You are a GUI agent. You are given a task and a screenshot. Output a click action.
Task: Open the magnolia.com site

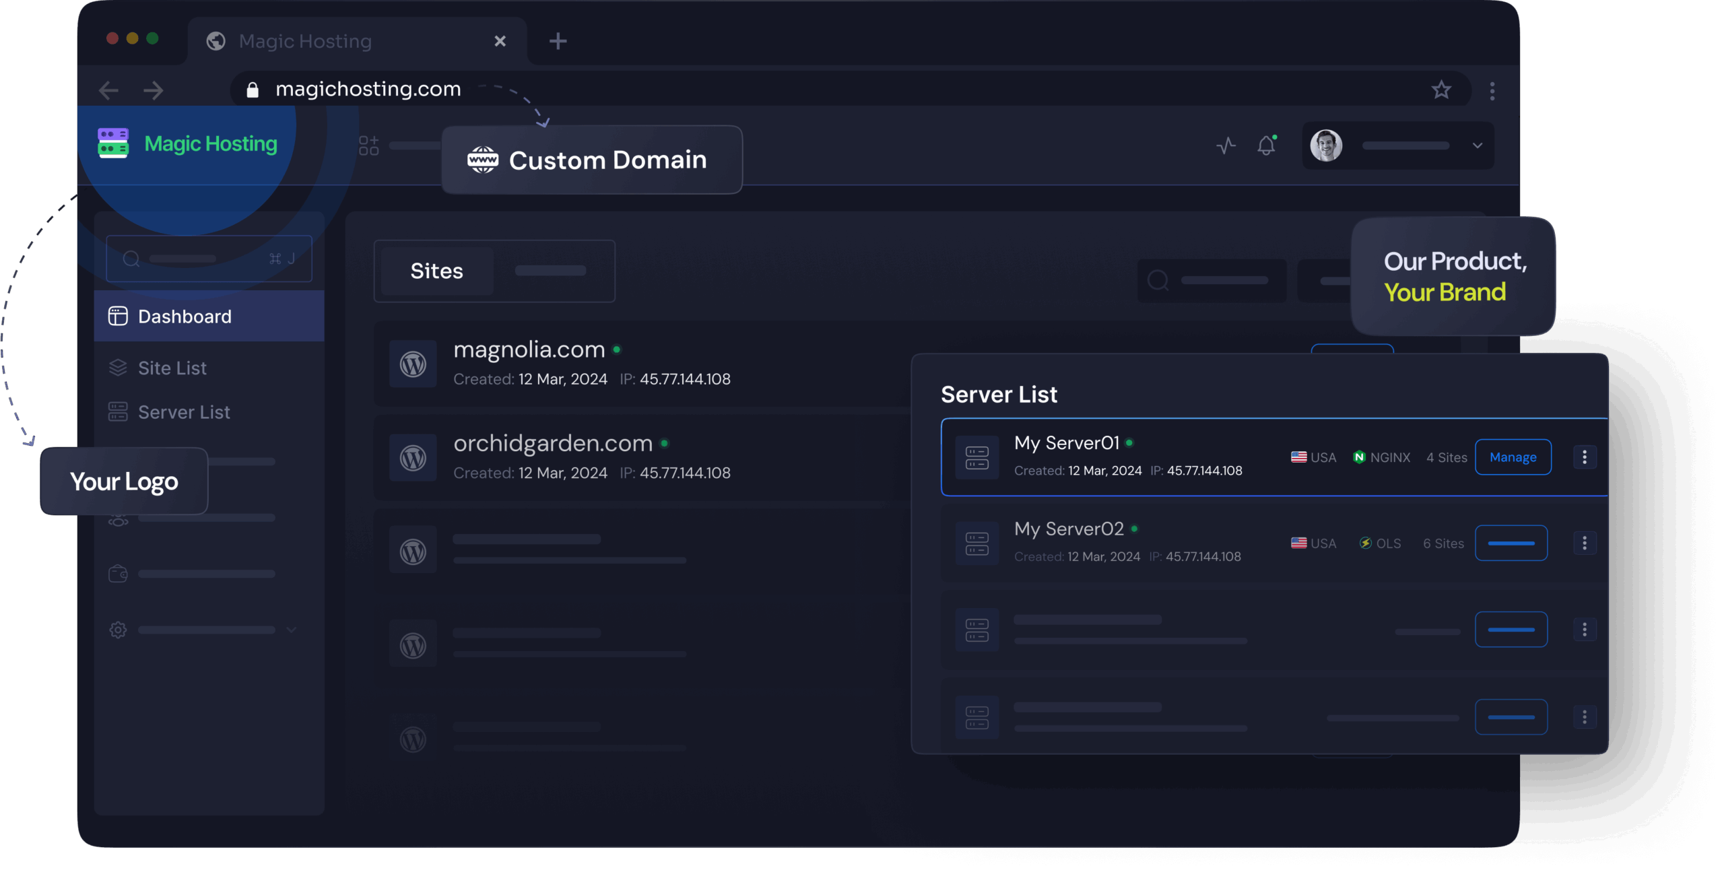(529, 349)
